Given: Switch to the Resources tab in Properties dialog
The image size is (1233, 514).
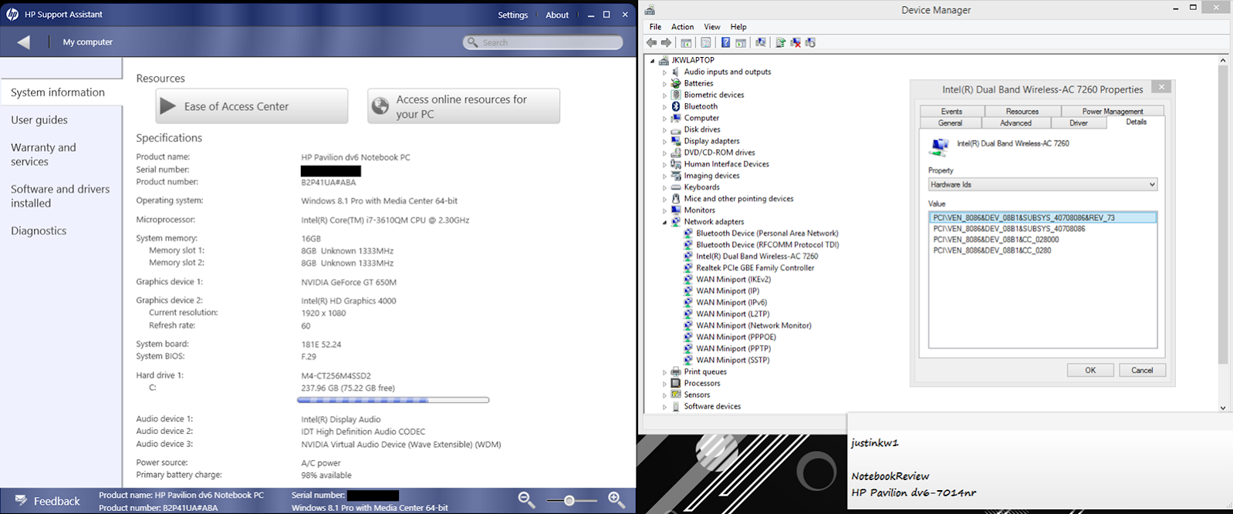Looking at the screenshot, I should point(1022,112).
